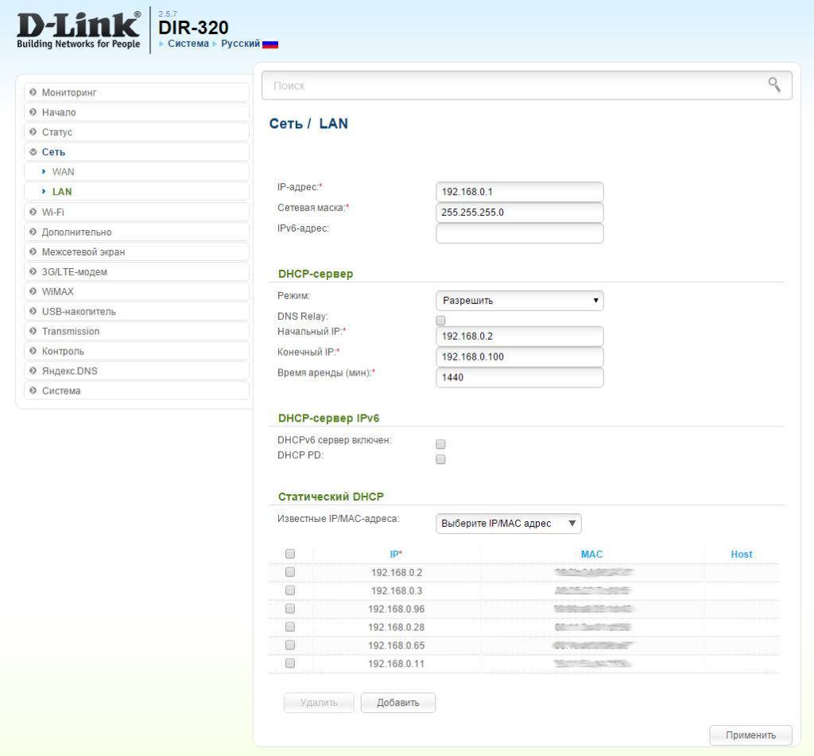Image resolution: width=814 pixels, height=756 pixels.
Task: Click the bullet icon beside Начало
Action: coord(33,112)
